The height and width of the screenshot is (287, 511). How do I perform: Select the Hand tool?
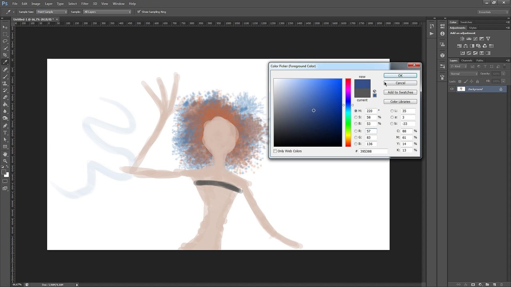click(5, 154)
